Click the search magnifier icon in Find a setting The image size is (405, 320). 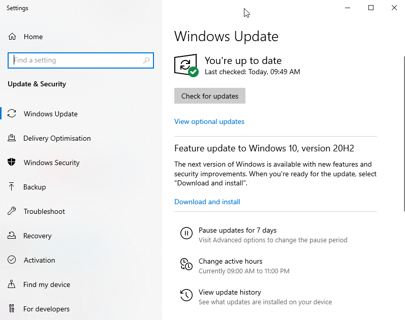pyautogui.click(x=146, y=60)
